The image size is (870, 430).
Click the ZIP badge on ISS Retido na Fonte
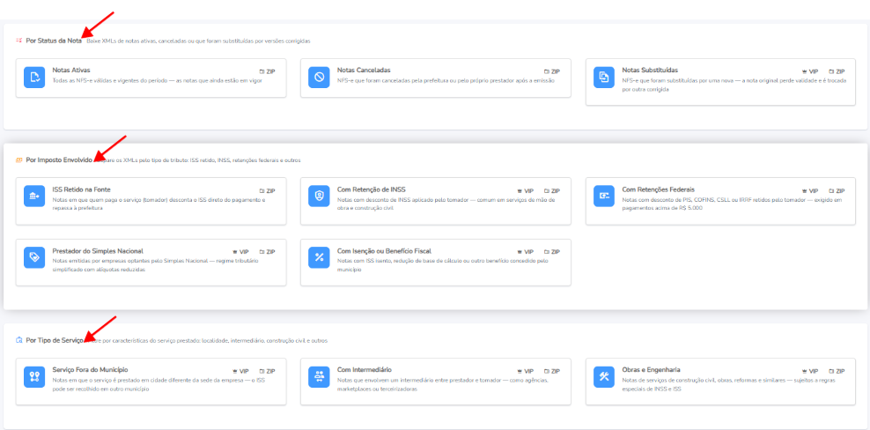[268, 190]
